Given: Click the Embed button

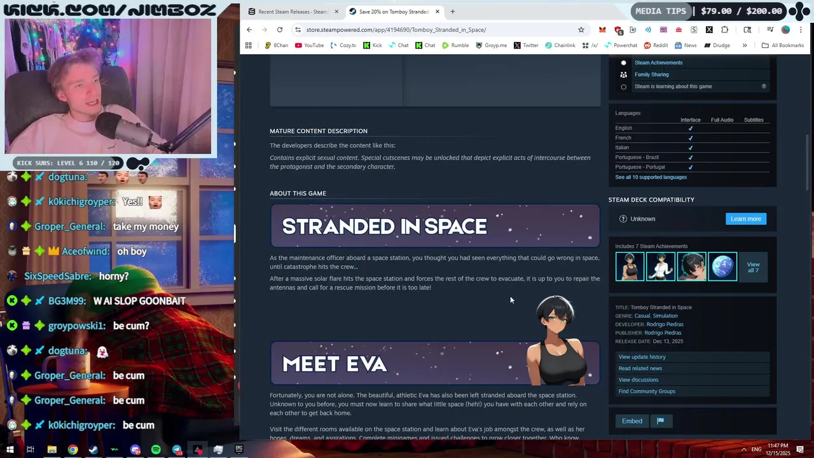Looking at the screenshot, I should point(631,421).
